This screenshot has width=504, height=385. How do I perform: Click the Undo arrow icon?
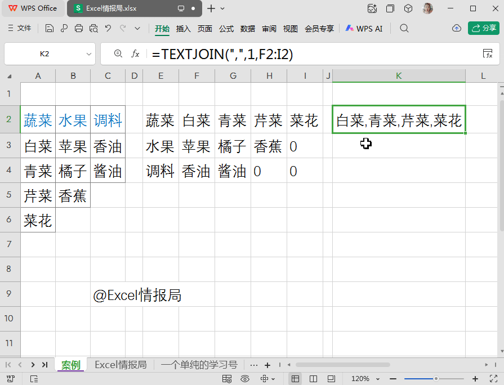tap(108, 28)
